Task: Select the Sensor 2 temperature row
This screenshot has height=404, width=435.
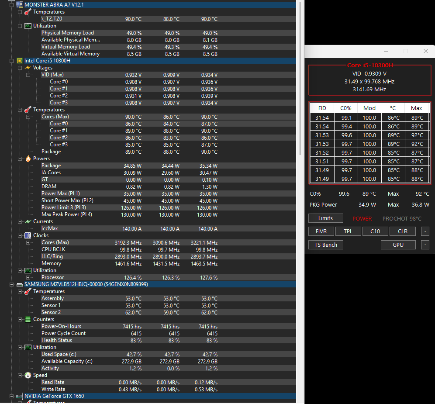Action: pos(169,312)
